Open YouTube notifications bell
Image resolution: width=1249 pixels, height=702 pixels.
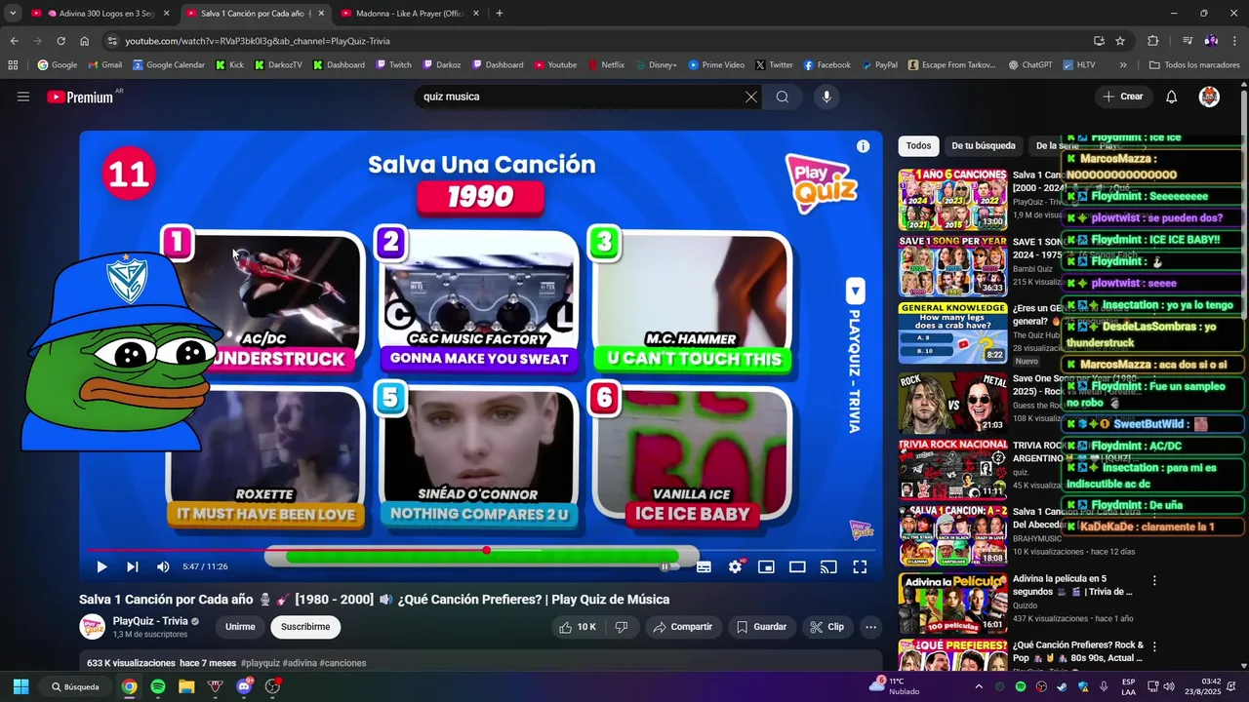pos(1172,97)
